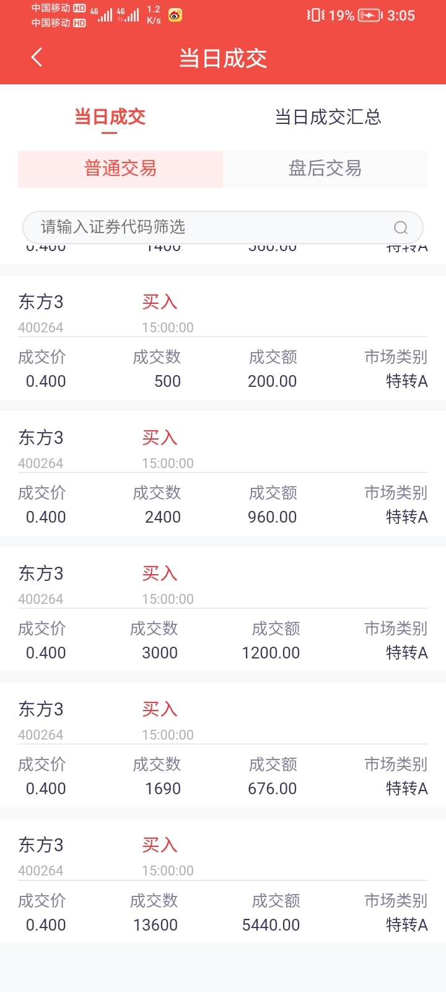Tap the Weibo notification icon in status bar
This screenshot has height=992, width=446.
tap(175, 15)
